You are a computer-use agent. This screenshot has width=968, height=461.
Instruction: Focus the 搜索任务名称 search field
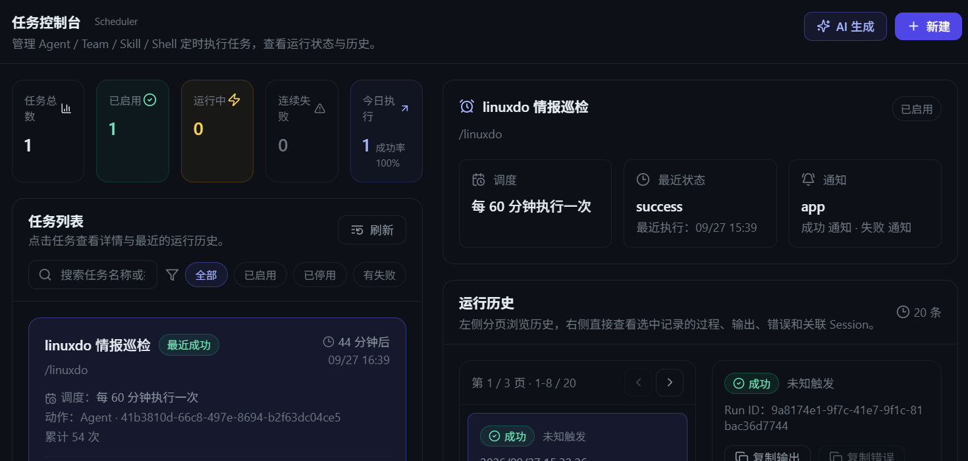(93, 275)
